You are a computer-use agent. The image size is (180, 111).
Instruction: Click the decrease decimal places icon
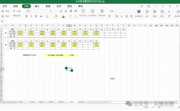coord(131,16)
